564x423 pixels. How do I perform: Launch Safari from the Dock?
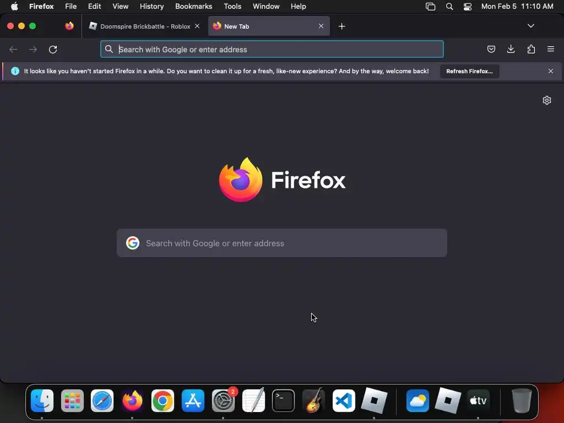102,400
